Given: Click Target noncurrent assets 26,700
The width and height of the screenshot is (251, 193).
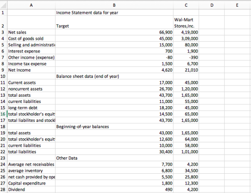Looking at the screenshot, I should 114,89.
